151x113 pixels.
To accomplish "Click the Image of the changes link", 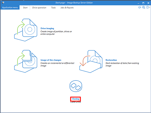I will pyautogui.click(x=51, y=60).
